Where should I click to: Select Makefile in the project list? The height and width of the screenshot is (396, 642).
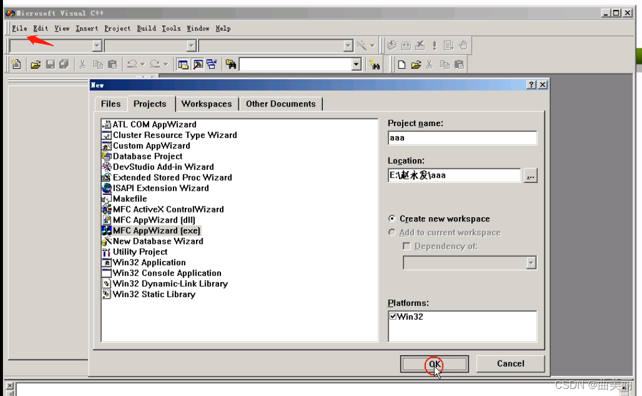pyautogui.click(x=130, y=198)
